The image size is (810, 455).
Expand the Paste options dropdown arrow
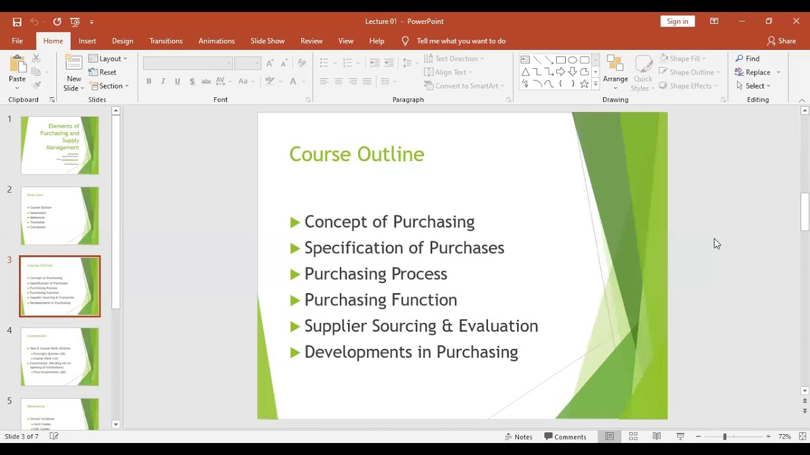click(17, 88)
